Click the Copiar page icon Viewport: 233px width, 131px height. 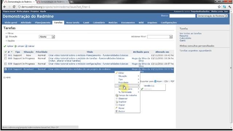(x=116, y=105)
